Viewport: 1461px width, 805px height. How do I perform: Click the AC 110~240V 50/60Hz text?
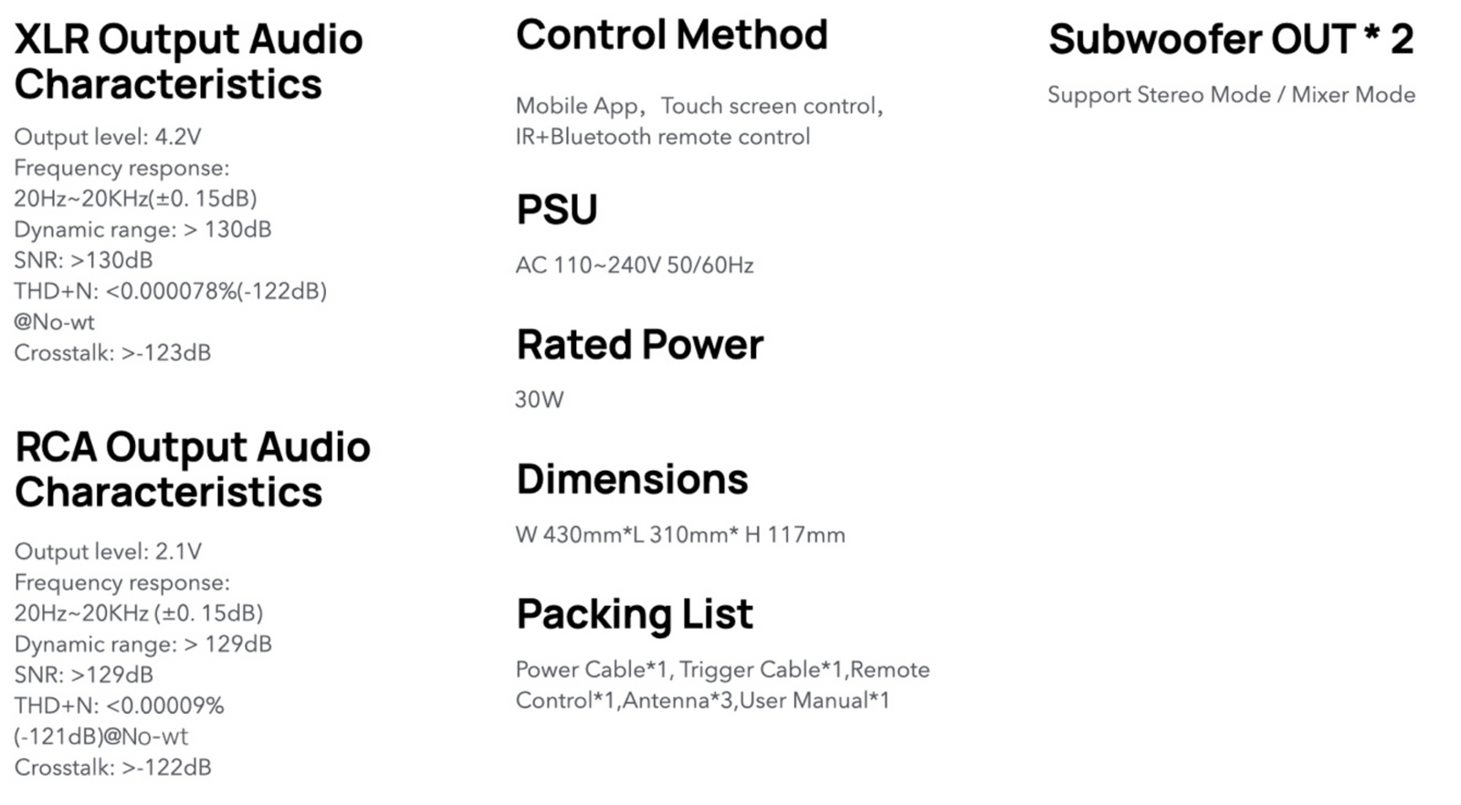[635, 266]
